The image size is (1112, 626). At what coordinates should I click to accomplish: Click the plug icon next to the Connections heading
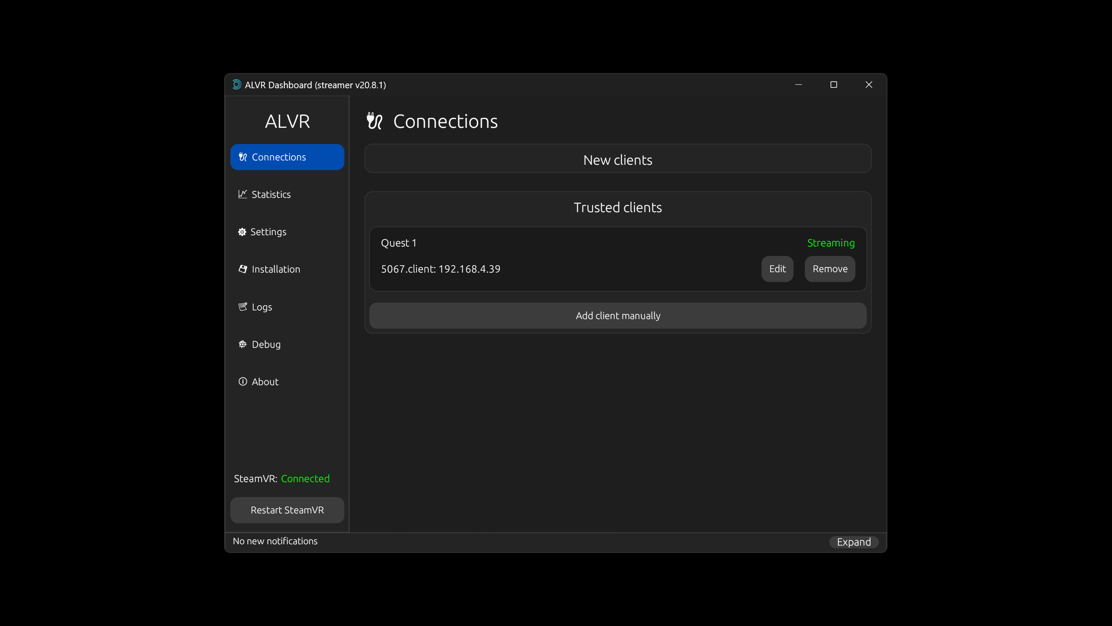[374, 121]
